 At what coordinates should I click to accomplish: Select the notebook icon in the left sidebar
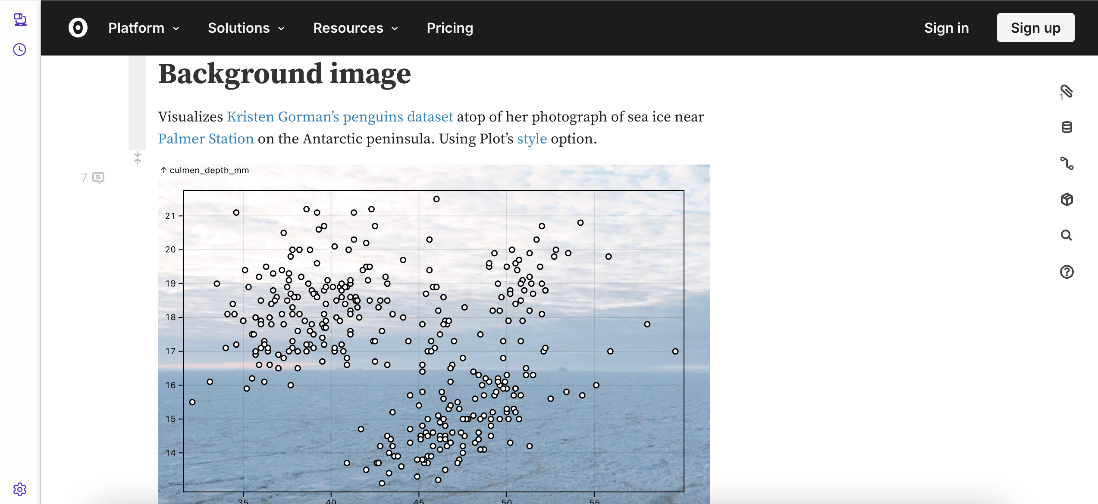(19, 20)
